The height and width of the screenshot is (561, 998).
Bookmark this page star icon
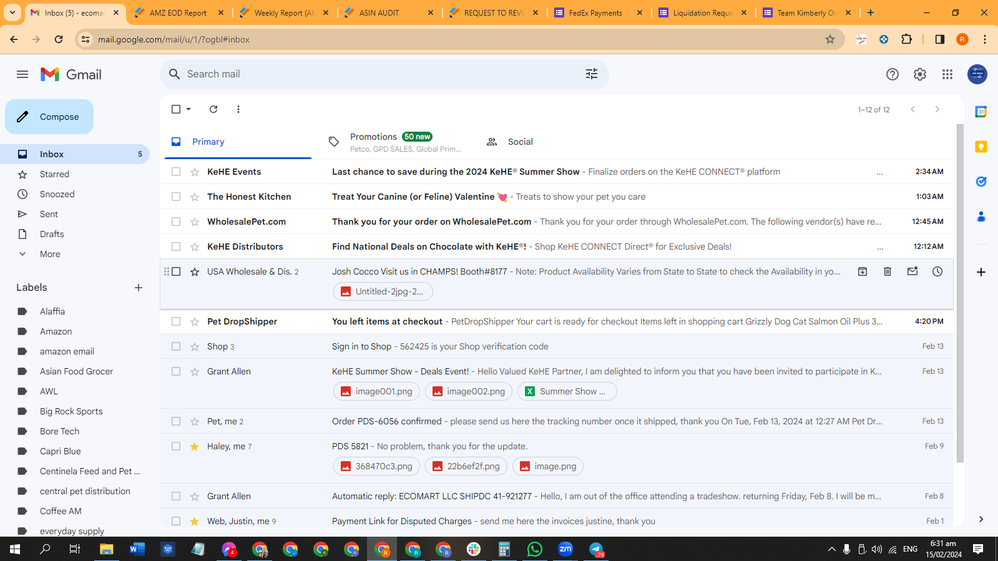[x=830, y=39]
